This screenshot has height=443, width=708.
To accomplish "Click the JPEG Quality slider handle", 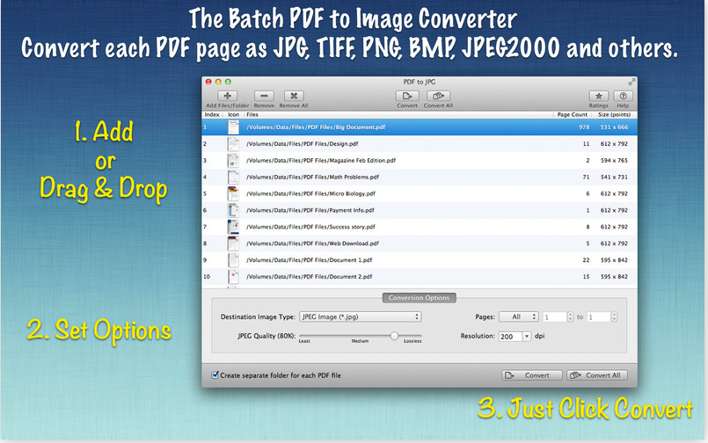I will pos(395,335).
